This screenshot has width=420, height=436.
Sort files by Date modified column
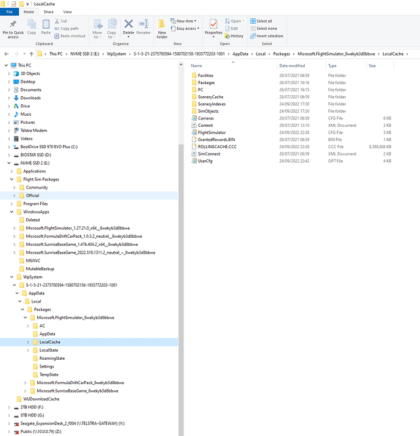293,65
